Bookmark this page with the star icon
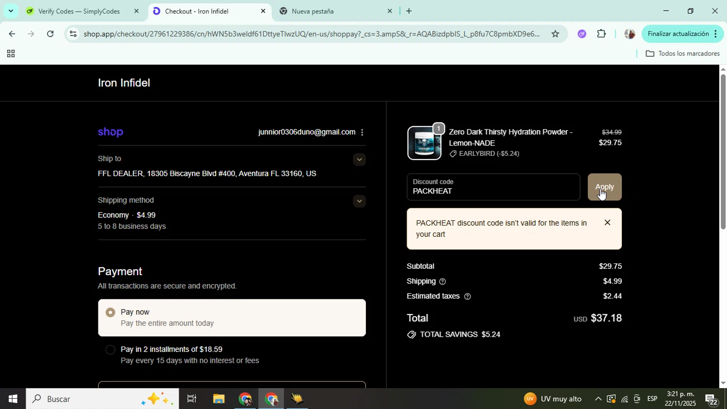This screenshot has width=727, height=409. [x=555, y=34]
